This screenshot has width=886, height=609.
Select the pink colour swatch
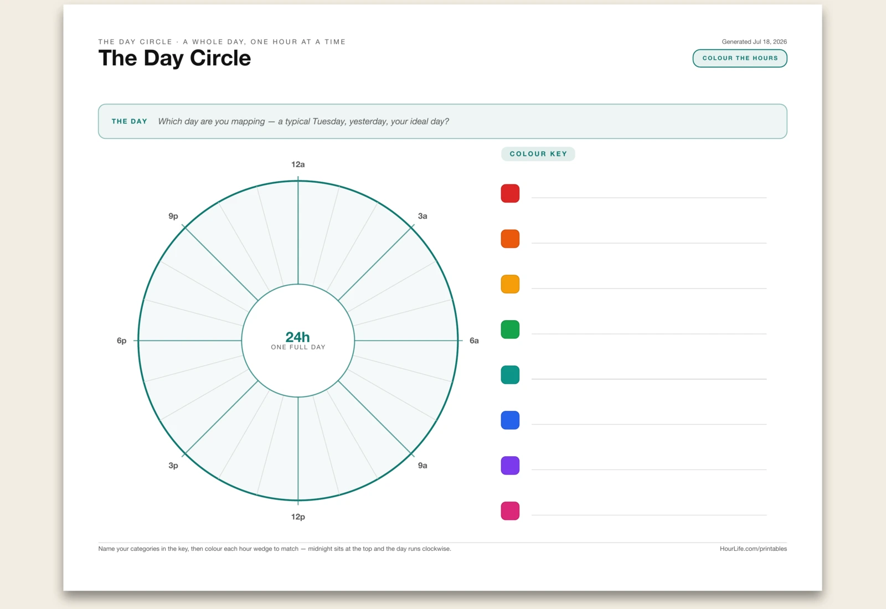pos(510,511)
